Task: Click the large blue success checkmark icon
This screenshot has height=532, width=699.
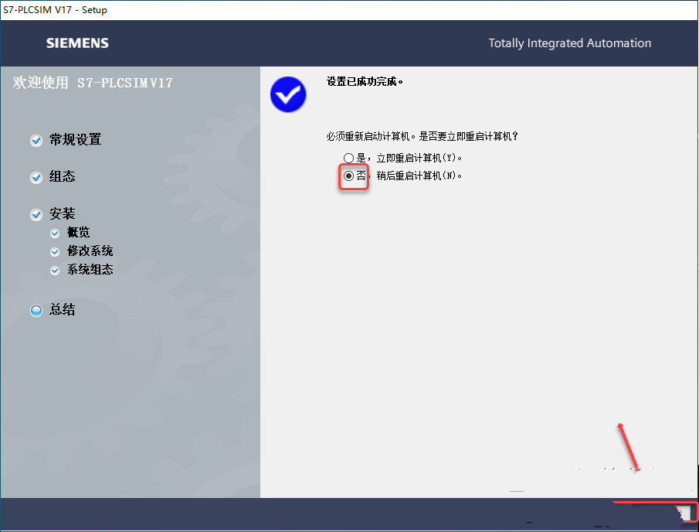Action: pyautogui.click(x=288, y=94)
